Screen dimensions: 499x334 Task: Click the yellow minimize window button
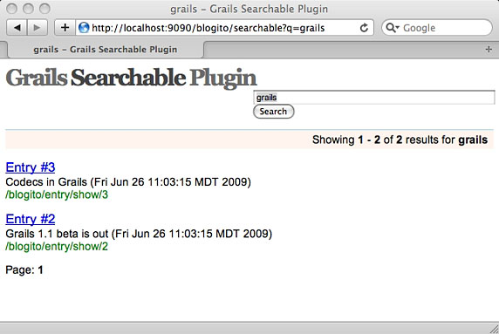point(28,9)
